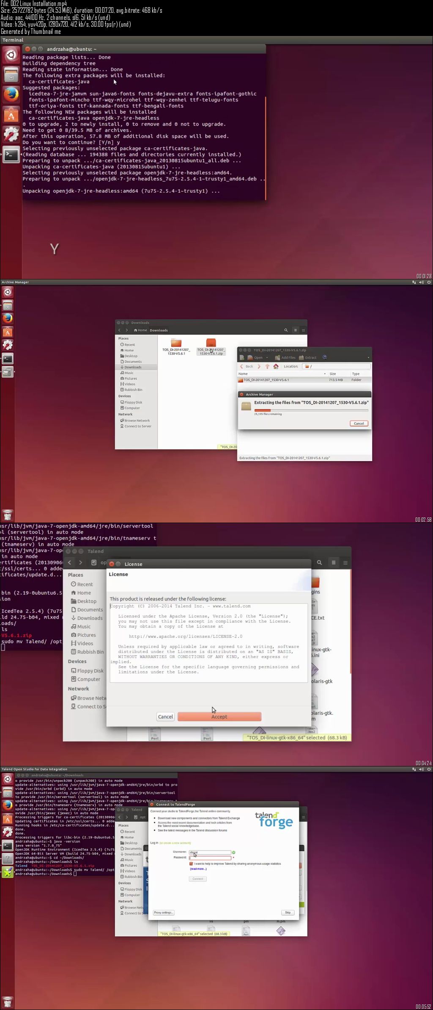Cancel the archive extraction
Viewport: 433px width, 1010px height.
click(359, 423)
